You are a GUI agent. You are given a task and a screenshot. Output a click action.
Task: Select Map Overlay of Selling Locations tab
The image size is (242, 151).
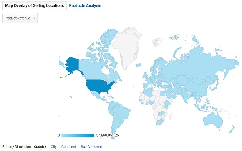[x=35, y=5]
